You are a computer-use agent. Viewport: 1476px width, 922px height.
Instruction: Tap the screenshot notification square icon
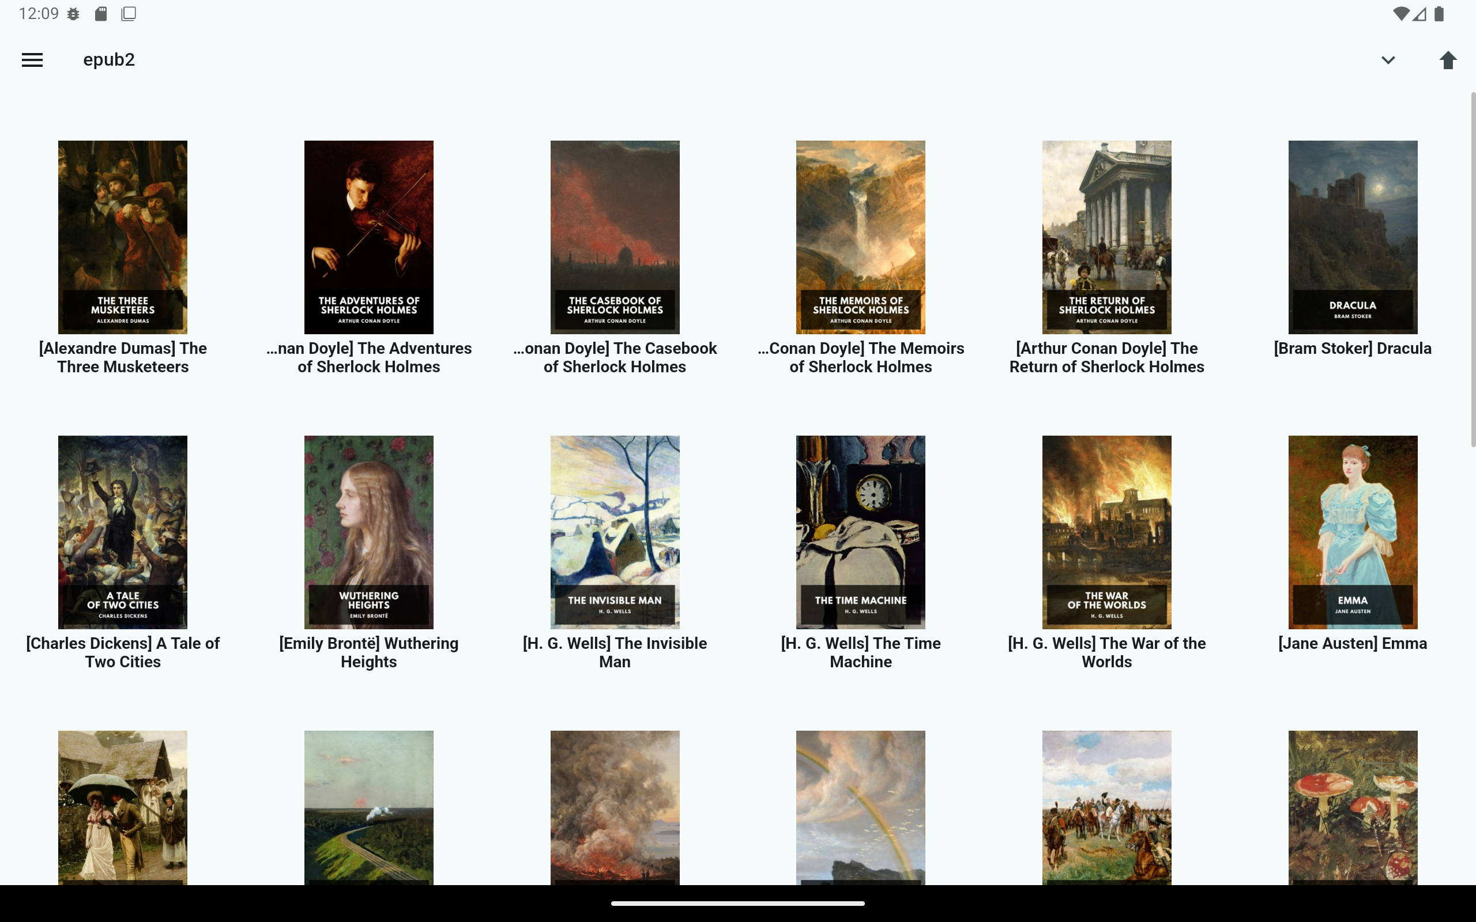point(129,13)
